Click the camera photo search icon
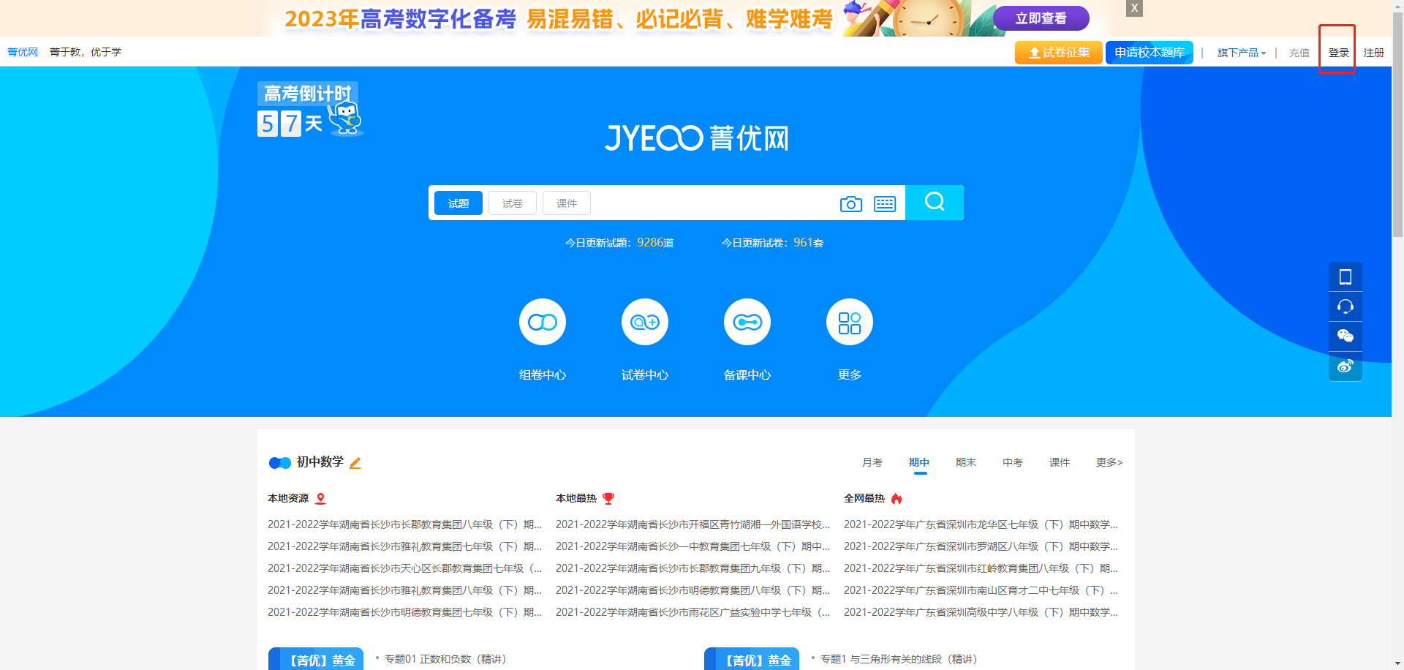Screen dimensions: 1404x670 pyautogui.click(x=850, y=204)
